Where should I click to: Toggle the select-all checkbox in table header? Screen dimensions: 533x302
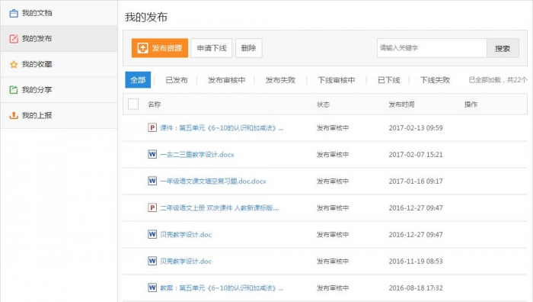(133, 104)
